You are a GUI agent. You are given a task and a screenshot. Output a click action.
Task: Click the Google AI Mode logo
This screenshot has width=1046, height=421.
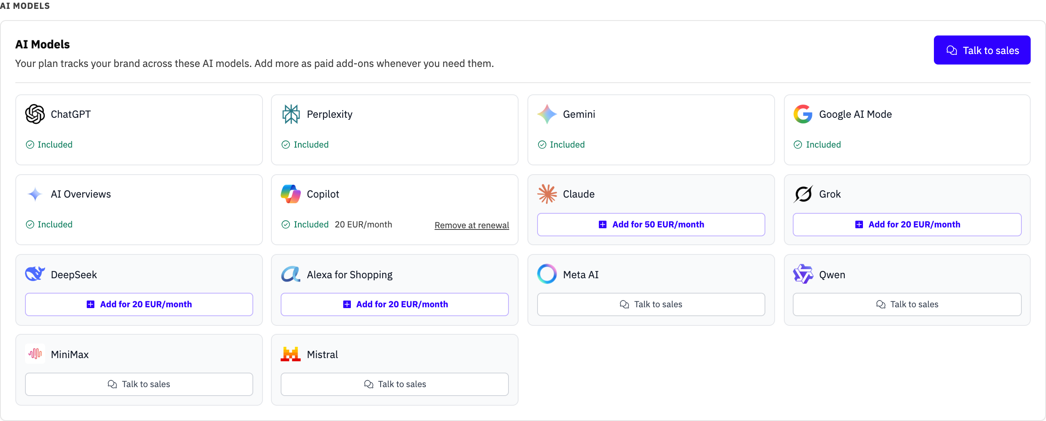(803, 114)
